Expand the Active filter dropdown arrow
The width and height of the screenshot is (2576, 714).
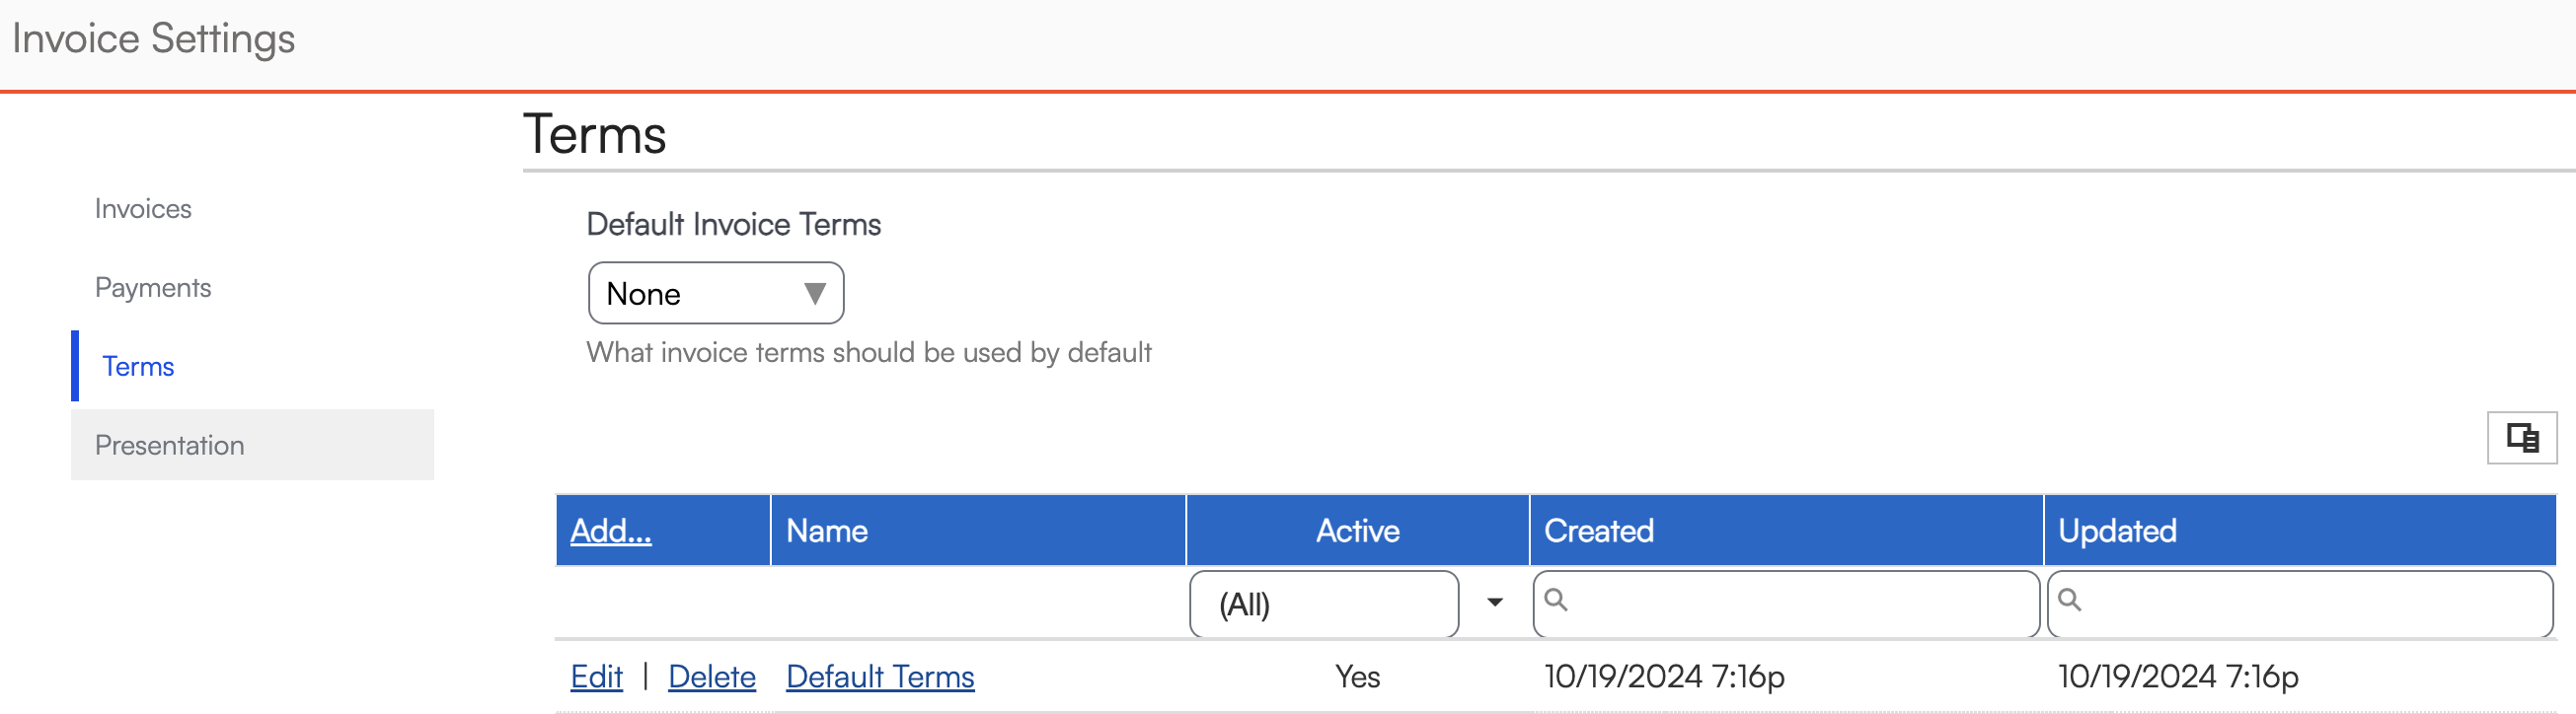[1494, 603]
